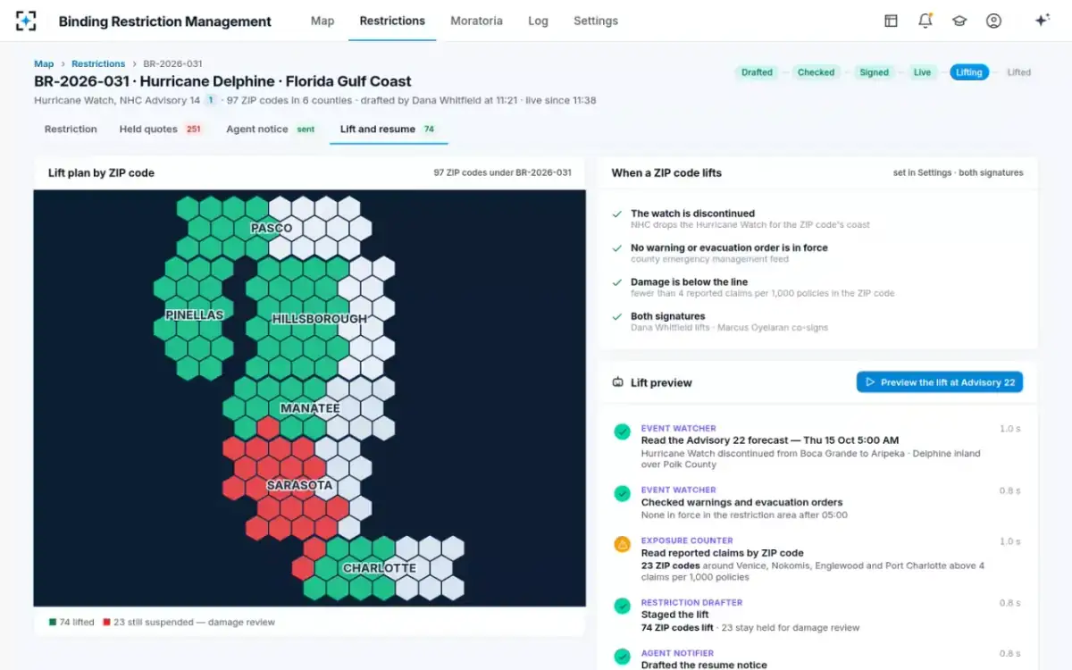Viewport: 1072px width, 670px height.
Task: Click the 'AGENT NOTIFIER' label
Action: tap(677, 654)
